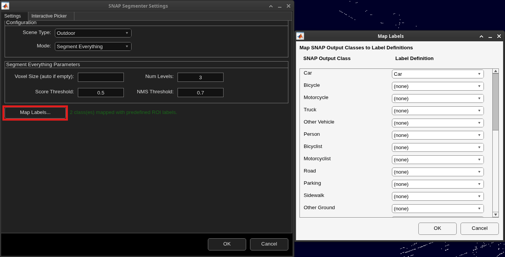Screen dimensions: 505x257
Task: Open label dropdown for Motorcycle class
Action: pos(438,99)
